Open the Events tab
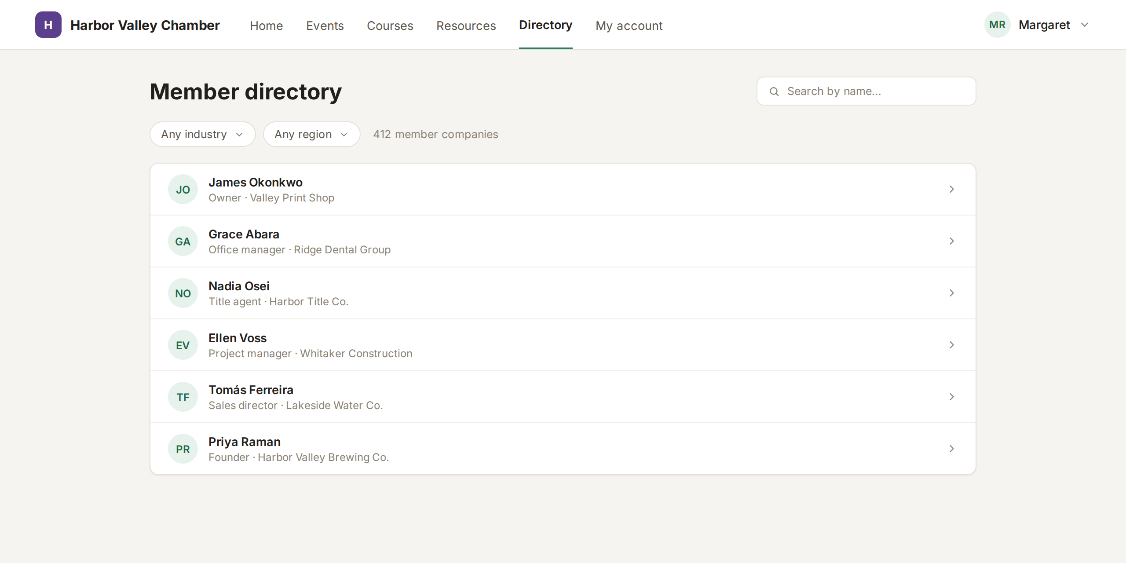1126x563 pixels. click(325, 26)
